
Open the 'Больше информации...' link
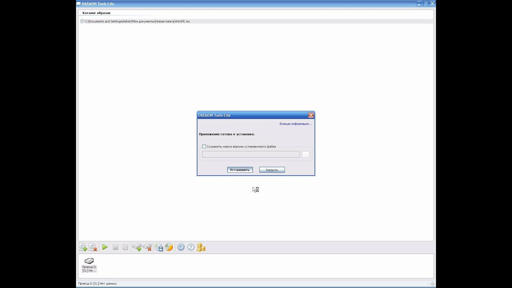[296, 124]
